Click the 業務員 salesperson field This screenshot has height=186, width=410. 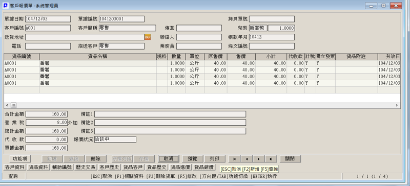(x=199, y=46)
